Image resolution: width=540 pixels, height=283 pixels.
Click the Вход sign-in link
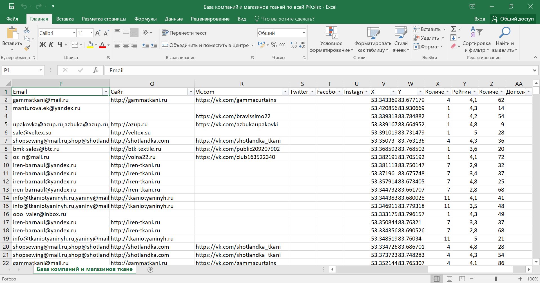(479, 19)
